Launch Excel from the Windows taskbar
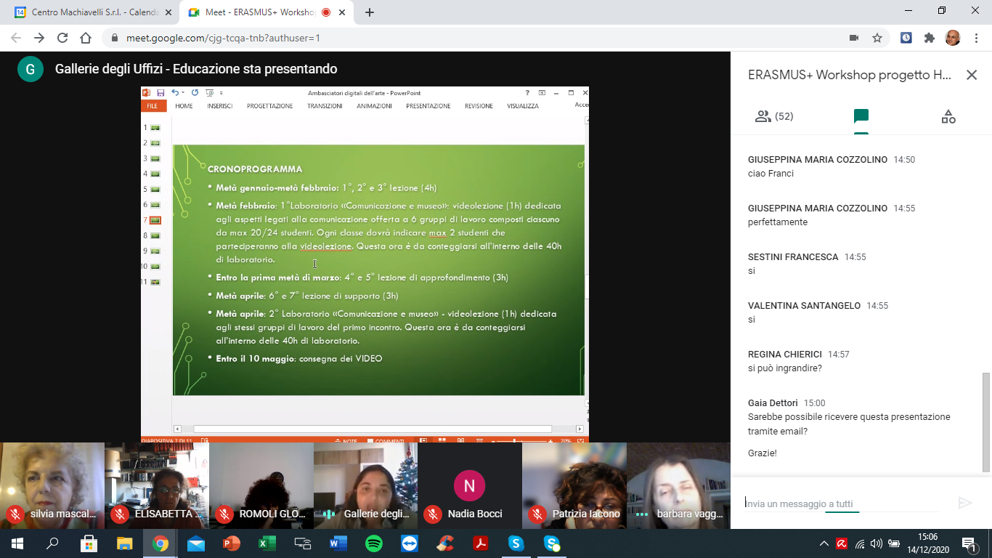The width and height of the screenshot is (992, 558). click(267, 543)
